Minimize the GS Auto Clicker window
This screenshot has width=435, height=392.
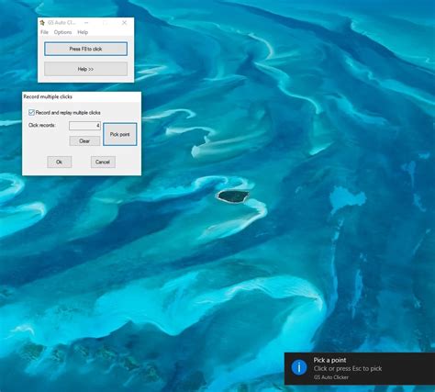[x=86, y=23]
